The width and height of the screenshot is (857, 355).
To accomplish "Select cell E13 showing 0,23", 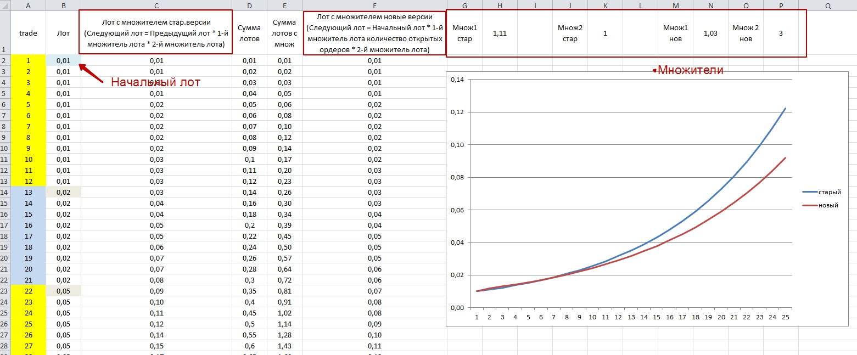I will point(284,181).
